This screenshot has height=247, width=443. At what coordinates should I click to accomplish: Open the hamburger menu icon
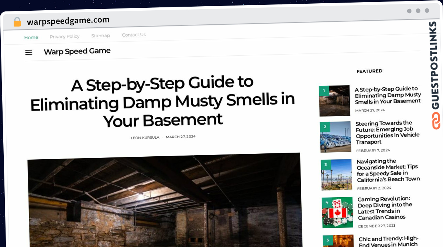[29, 52]
